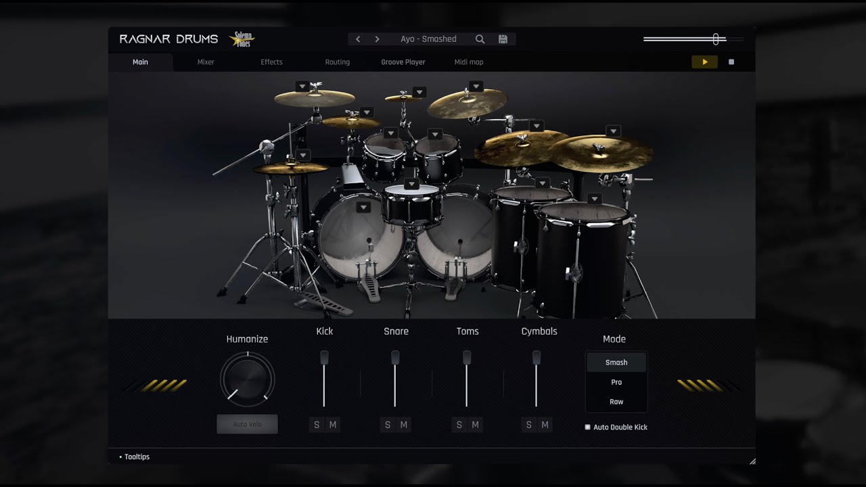Click the Humanize knob
This screenshot has width=866, height=487.
point(247,379)
